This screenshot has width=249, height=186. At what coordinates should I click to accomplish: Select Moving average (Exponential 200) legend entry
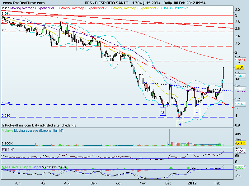pos(86,8)
